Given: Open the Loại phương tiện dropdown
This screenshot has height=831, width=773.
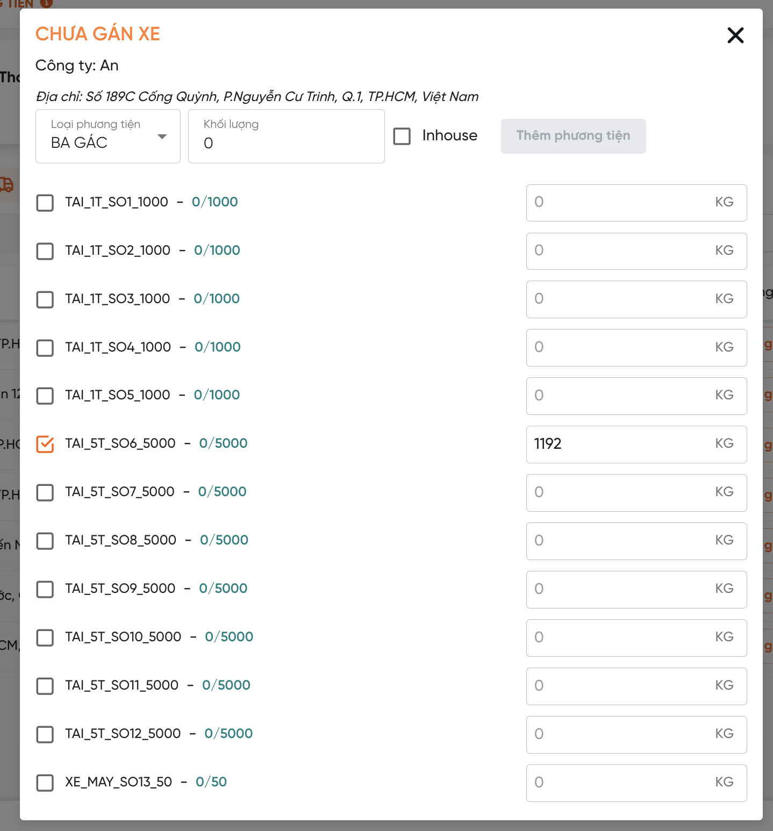Looking at the screenshot, I should 108,137.
